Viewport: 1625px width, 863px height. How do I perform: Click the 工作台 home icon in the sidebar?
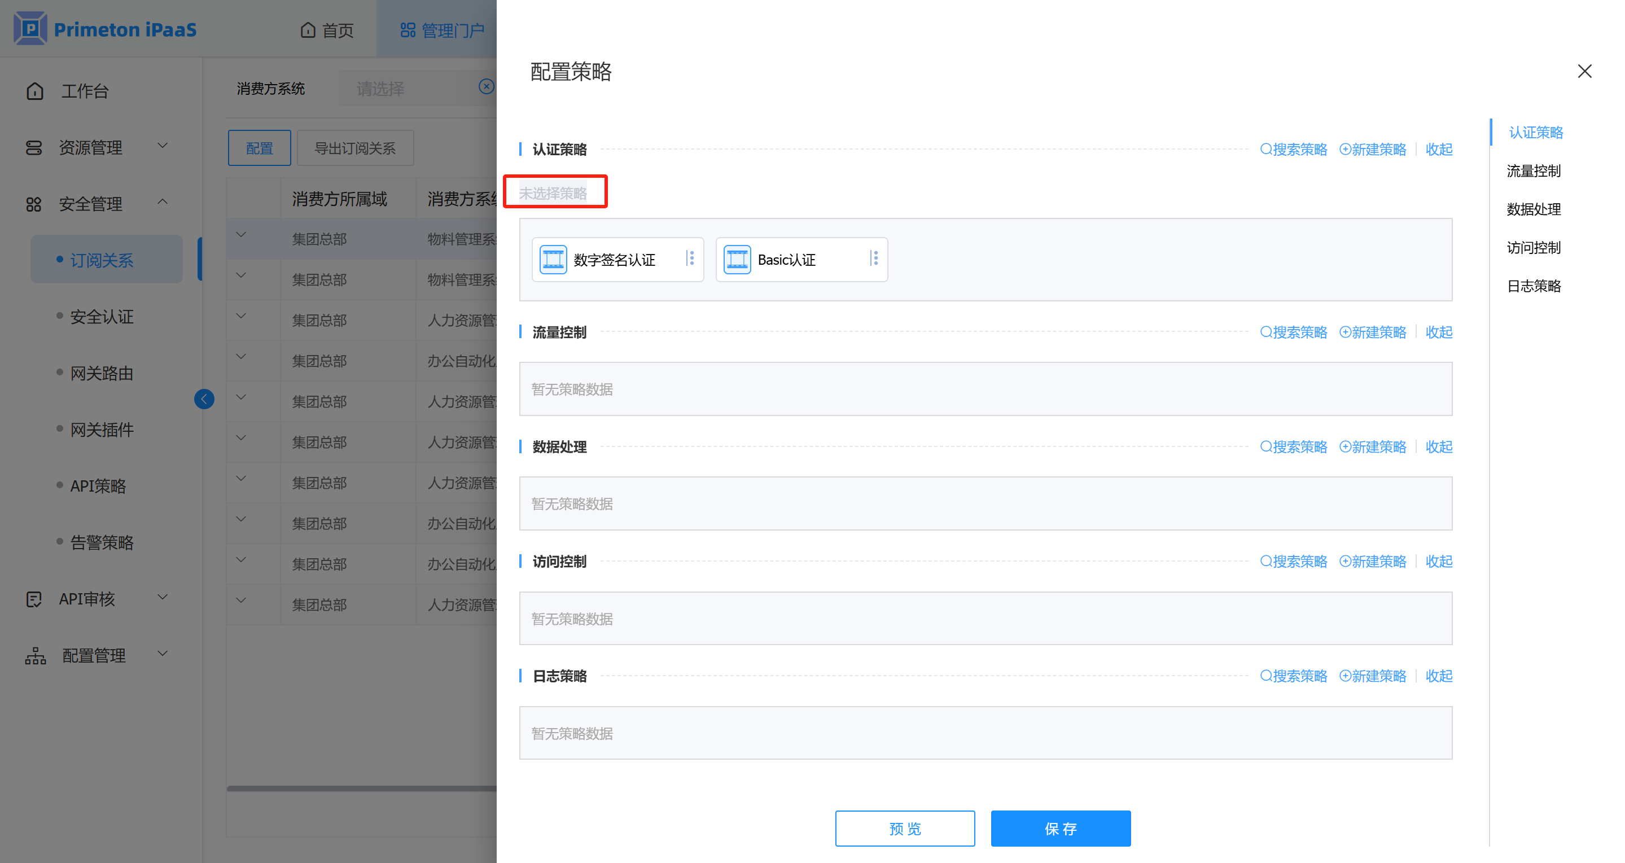pyautogui.click(x=36, y=91)
